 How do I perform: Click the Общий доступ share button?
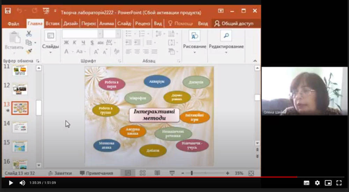pos(234,24)
